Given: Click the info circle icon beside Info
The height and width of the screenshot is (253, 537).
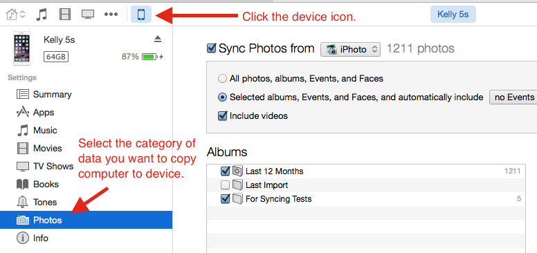Looking at the screenshot, I should (23, 238).
